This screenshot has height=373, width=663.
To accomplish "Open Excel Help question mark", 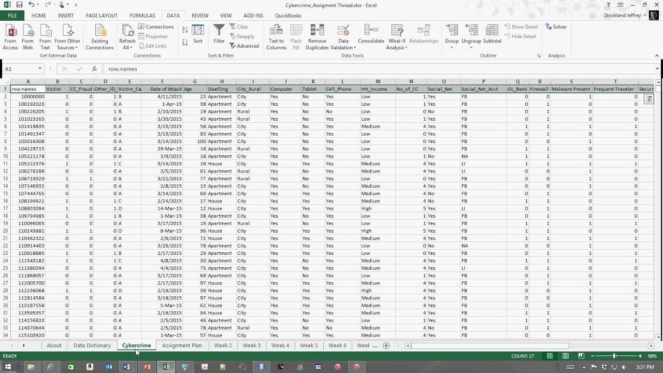I will pos(608,5).
